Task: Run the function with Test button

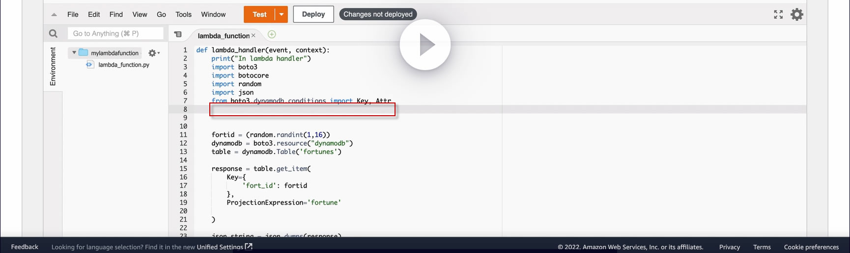Action: [259, 14]
